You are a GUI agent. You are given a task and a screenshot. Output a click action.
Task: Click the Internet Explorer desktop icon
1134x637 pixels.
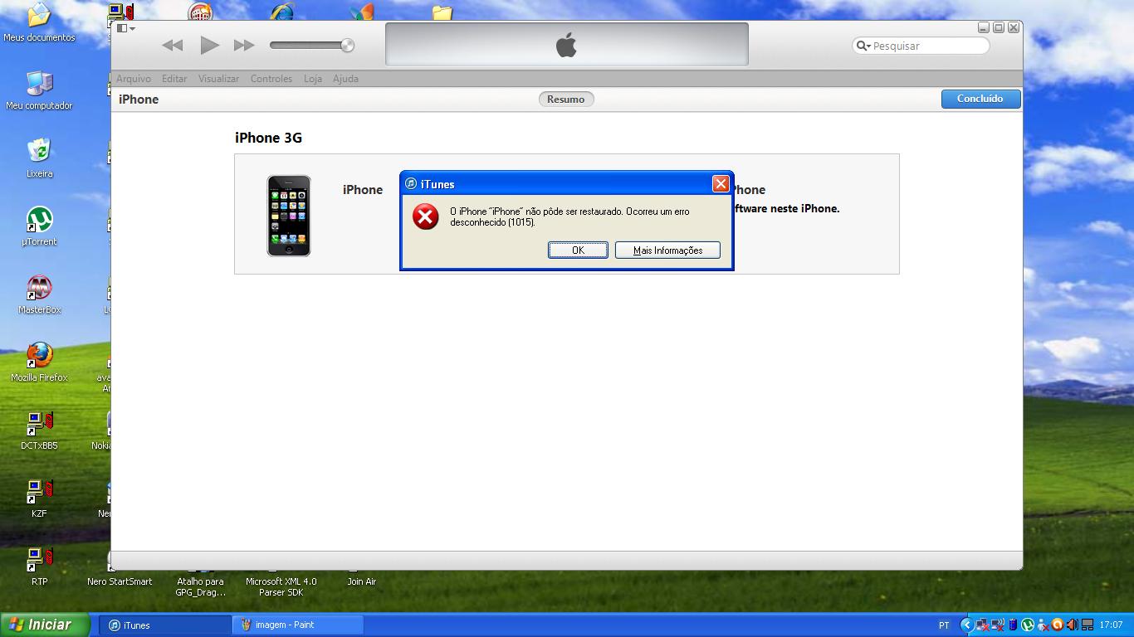coord(281,11)
